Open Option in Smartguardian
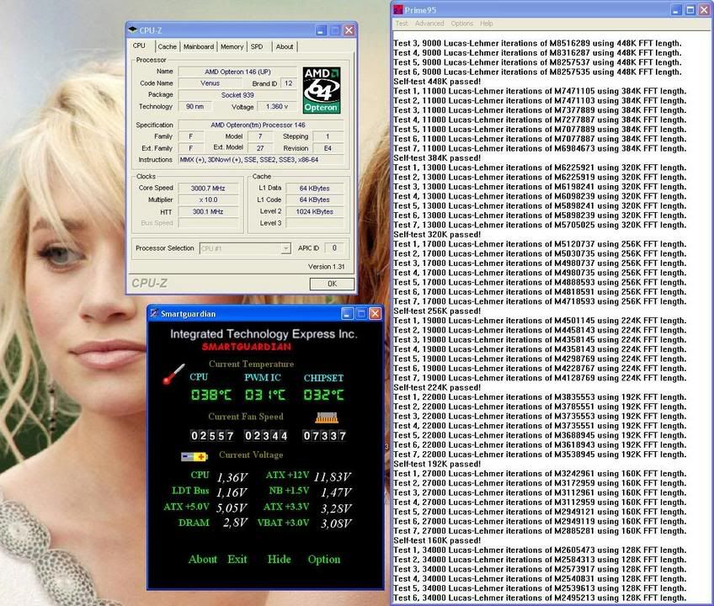Viewport: 714px width, 606px height. 324,559
